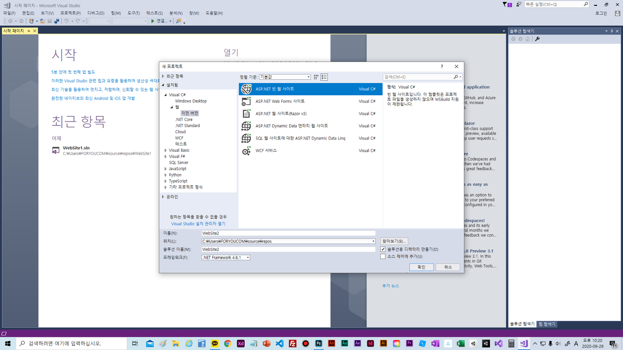Click the 솔루션 이름 input field
The height and width of the screenshot is (350, 623).
coord(289,249)
